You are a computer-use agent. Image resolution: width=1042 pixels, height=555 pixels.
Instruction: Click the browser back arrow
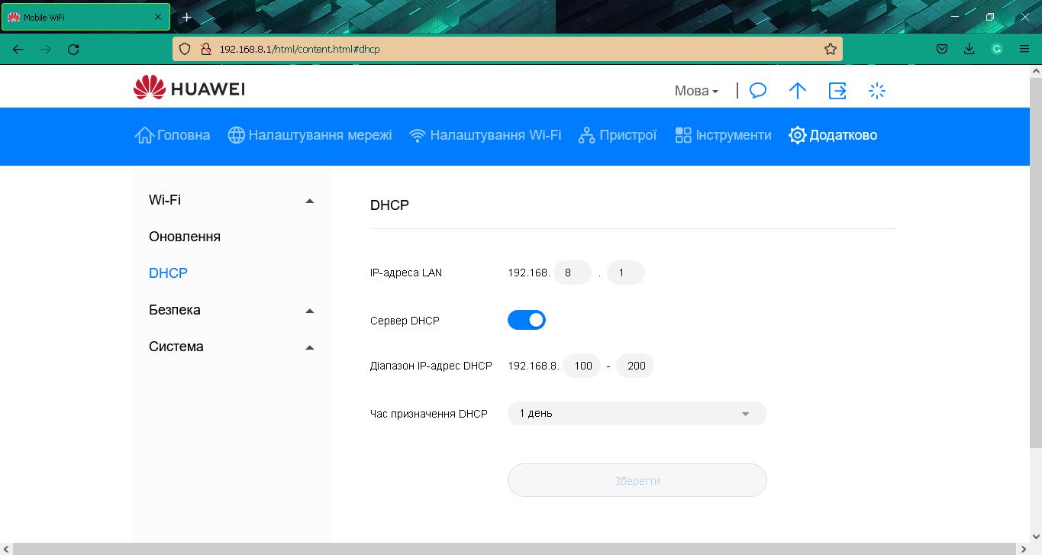18,49
